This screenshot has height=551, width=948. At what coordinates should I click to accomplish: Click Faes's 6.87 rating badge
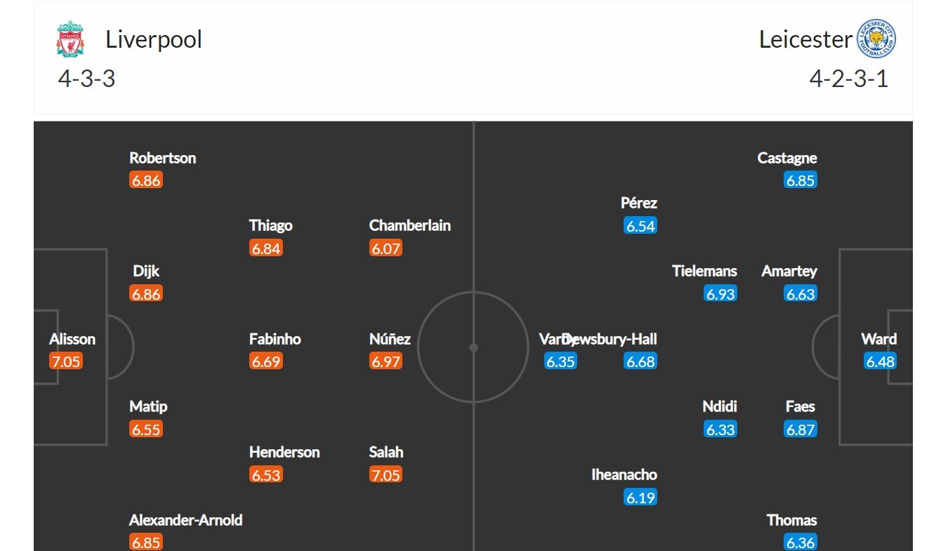click(x=801, y=430)
